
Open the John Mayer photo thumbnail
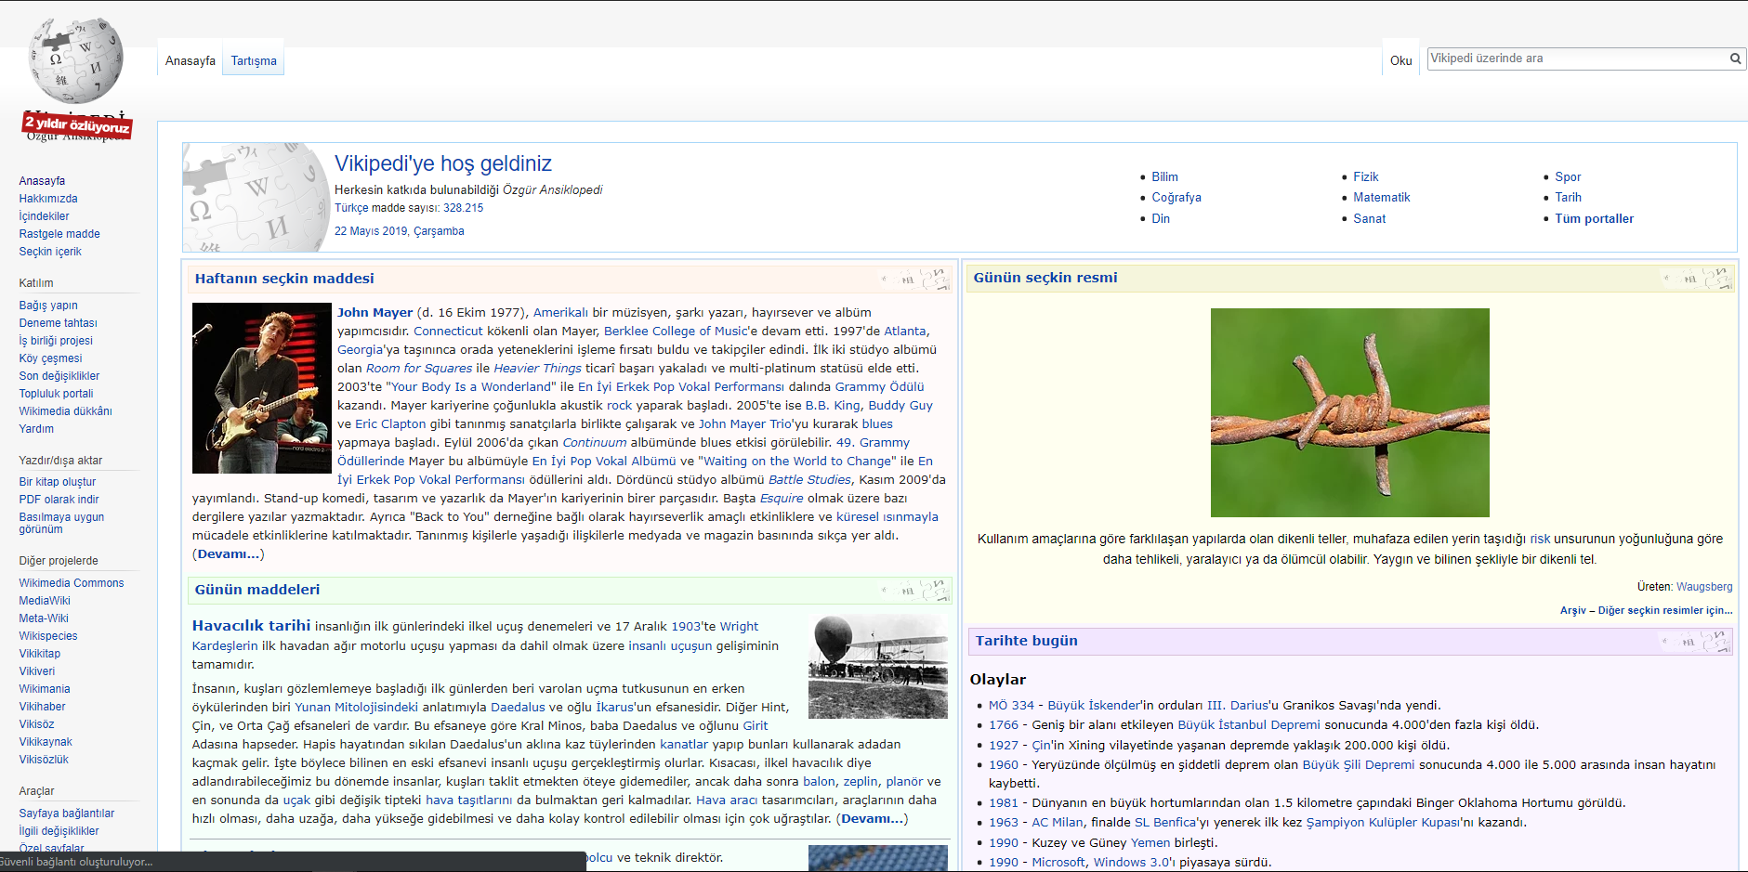click(x=261, y=388)
